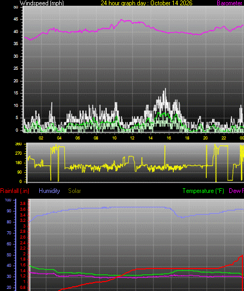
Task: Click the blue Humidity legend label
Action: click(49, 191)
